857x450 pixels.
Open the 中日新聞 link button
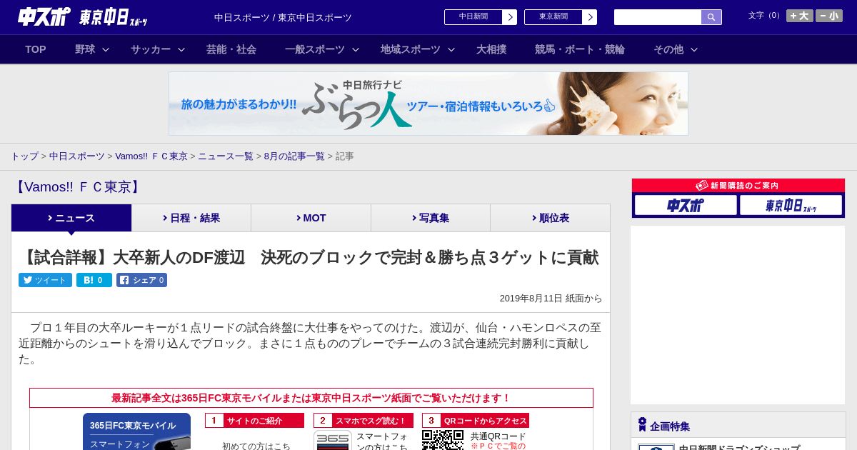481,17
